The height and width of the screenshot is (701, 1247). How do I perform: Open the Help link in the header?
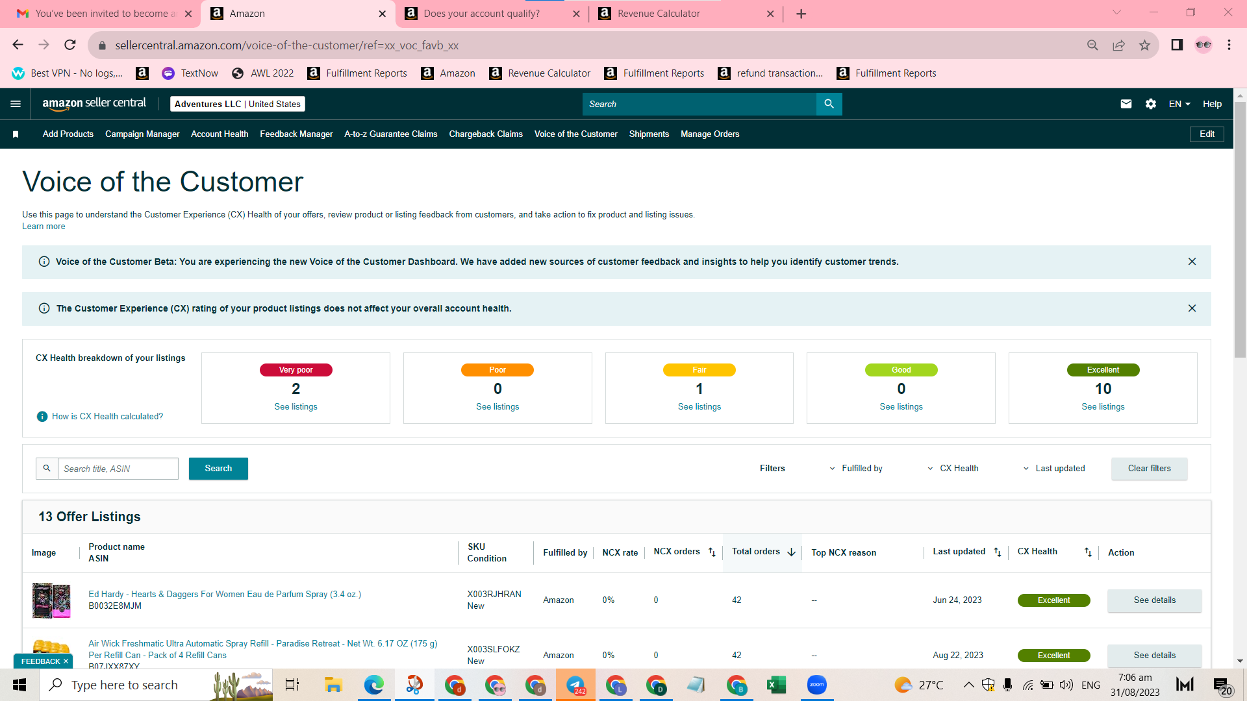1212,104
